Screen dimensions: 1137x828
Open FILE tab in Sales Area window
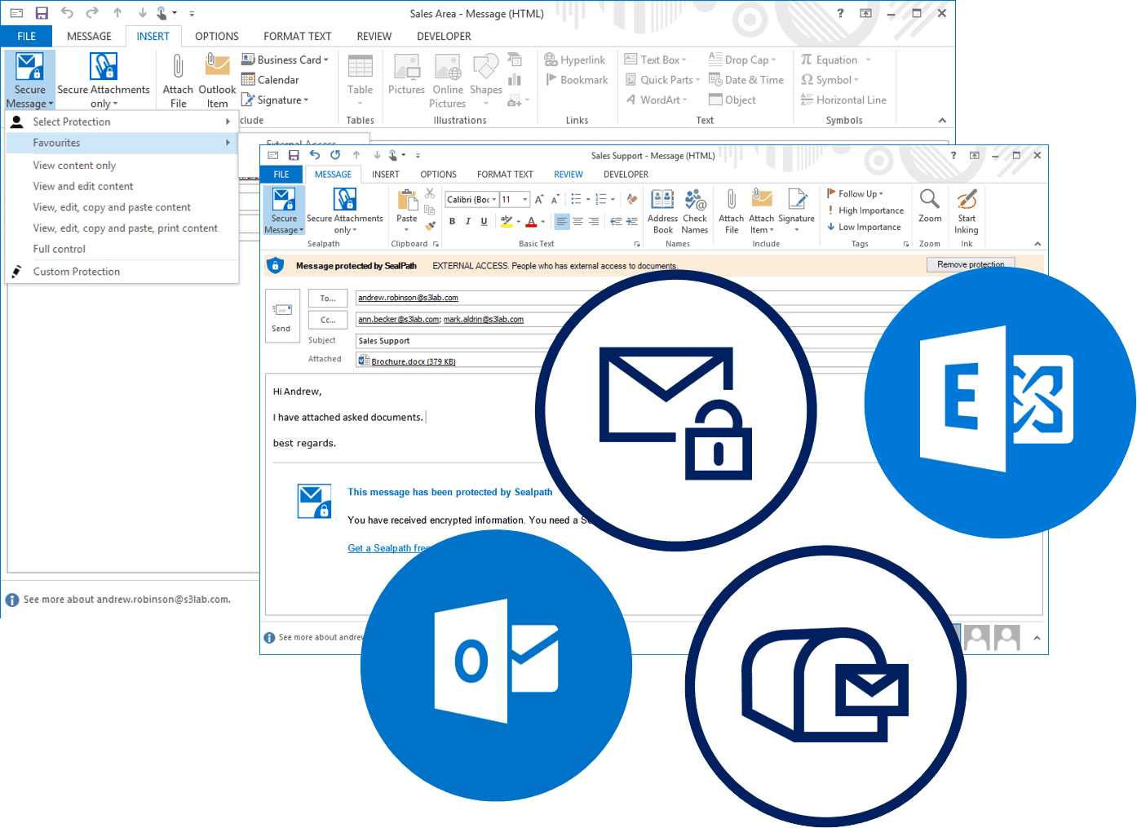tap(26, 36)
